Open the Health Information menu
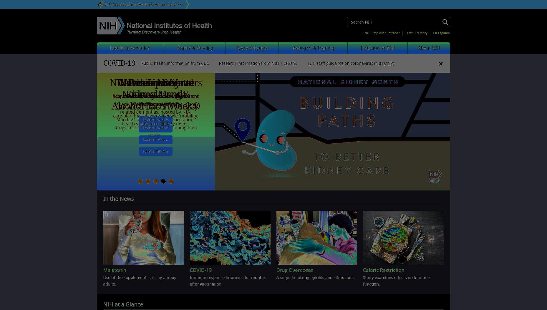The image size is (547, 310). (130, 48)
